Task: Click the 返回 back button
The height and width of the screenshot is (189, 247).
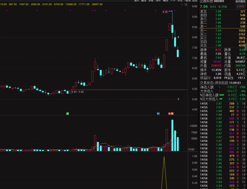Action: [x=195, y=1]
